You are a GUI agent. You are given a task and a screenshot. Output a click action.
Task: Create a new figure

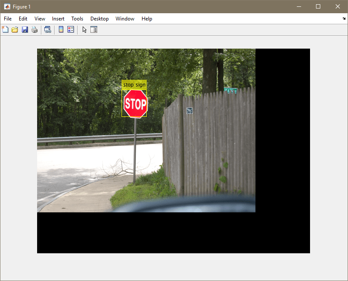coord(5,29)
